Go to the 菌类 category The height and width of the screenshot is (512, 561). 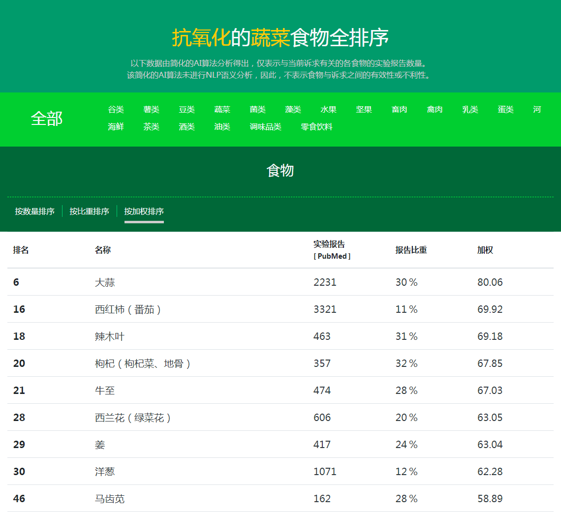click(x=257, y=110)
